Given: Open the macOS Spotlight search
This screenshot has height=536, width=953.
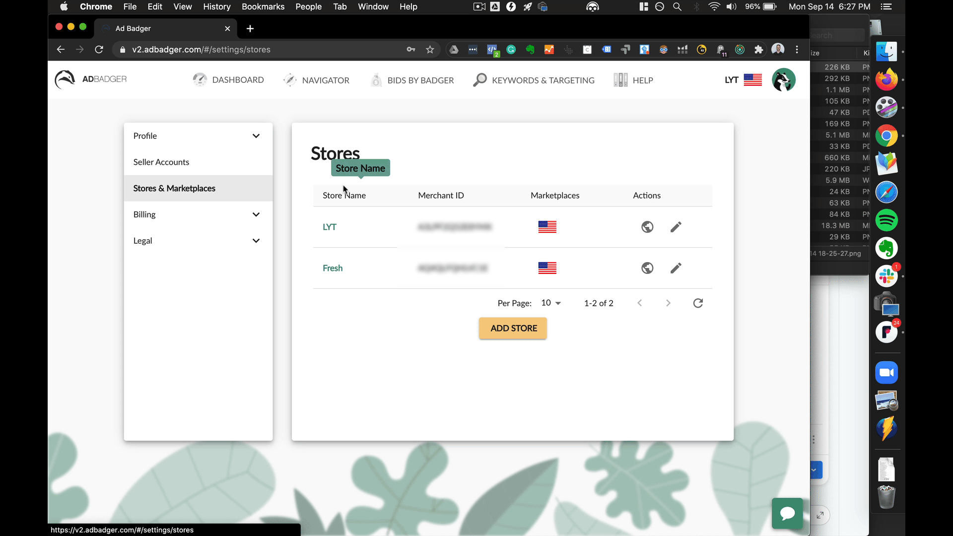Looking at the screenshot, I should (x=677, y=6).
